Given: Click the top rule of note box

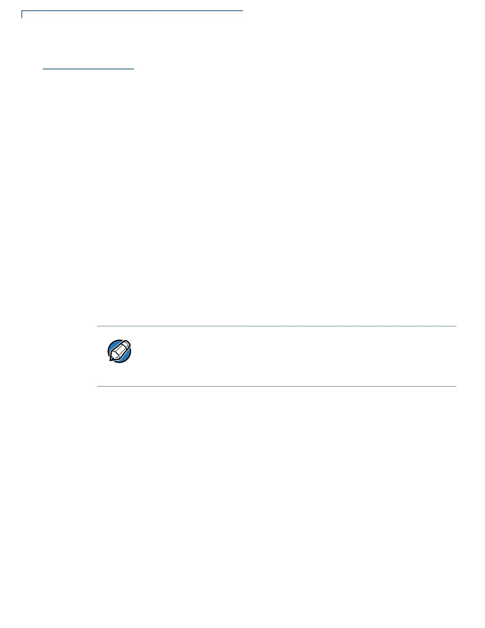Looking at the screenshot, I should click(x=277, y=326).
